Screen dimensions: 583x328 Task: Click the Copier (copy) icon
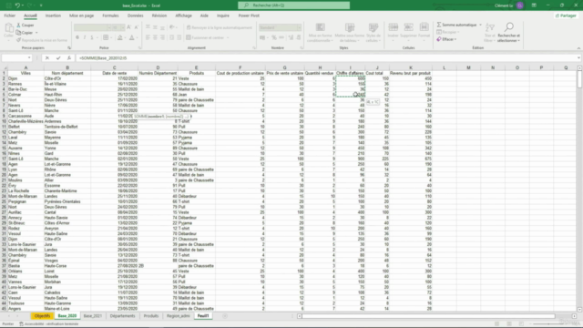(x=18, y=33)
